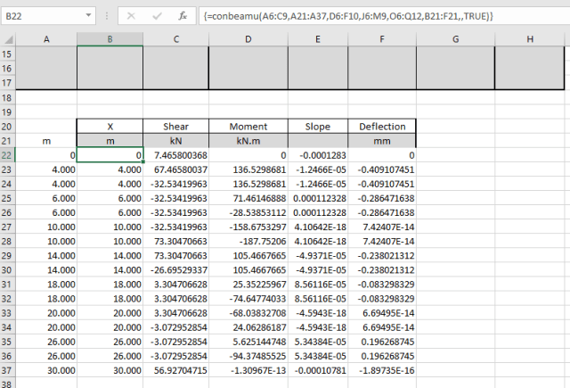Viewport: 570px width, 388px height.
Task: Select row 22 header
Action: (7, 155)
